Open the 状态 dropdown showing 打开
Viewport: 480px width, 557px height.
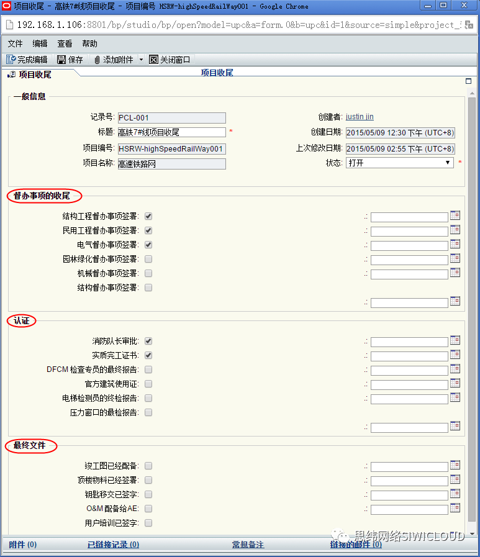(400, 163)
